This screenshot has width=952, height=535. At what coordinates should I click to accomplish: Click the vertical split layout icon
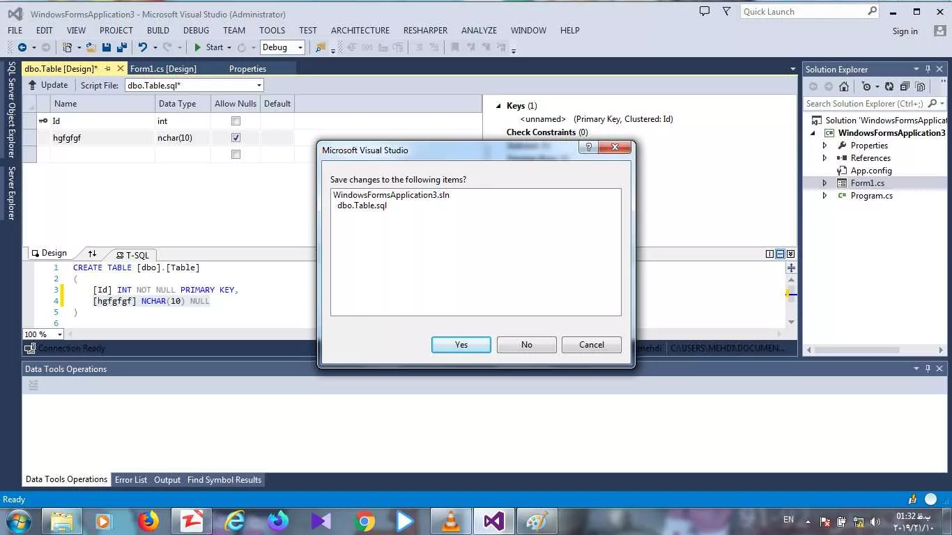(x=770, y=254)
